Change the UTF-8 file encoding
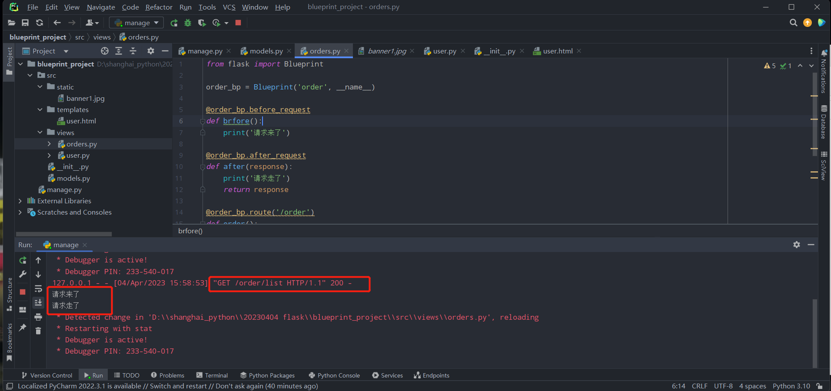The width and height of the screenshot is (831, 391). coord(723,386)
